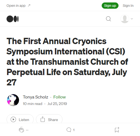
Task: Expand the profile menu chevron
Action: click(132, 19)
